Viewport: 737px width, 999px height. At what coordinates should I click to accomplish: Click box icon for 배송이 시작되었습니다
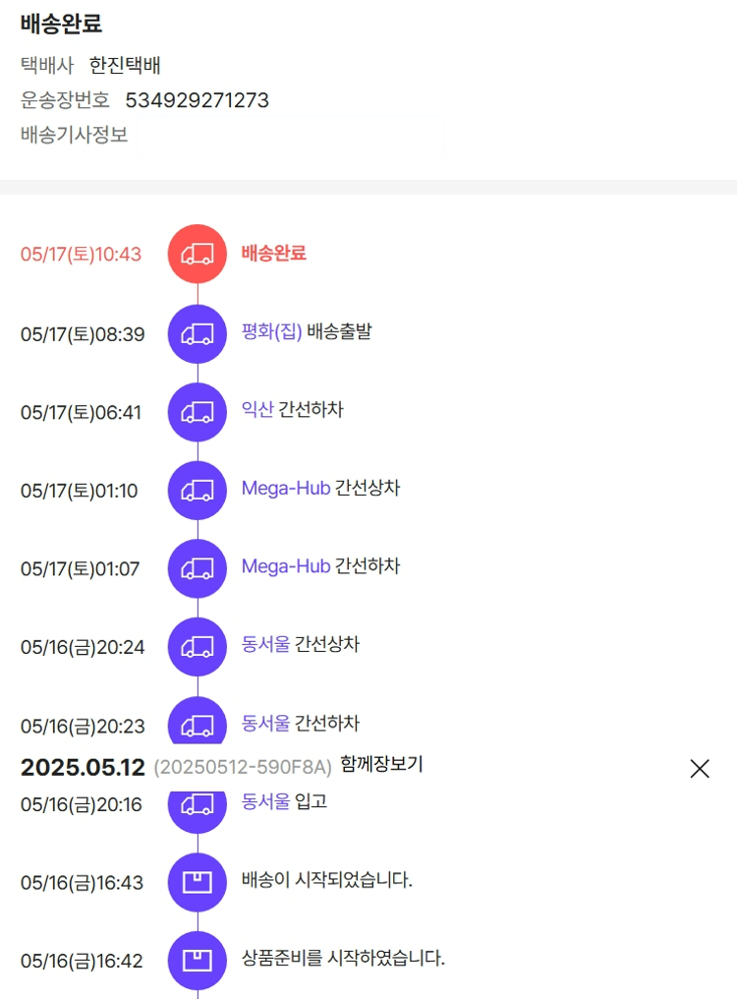tap(198, 882)
